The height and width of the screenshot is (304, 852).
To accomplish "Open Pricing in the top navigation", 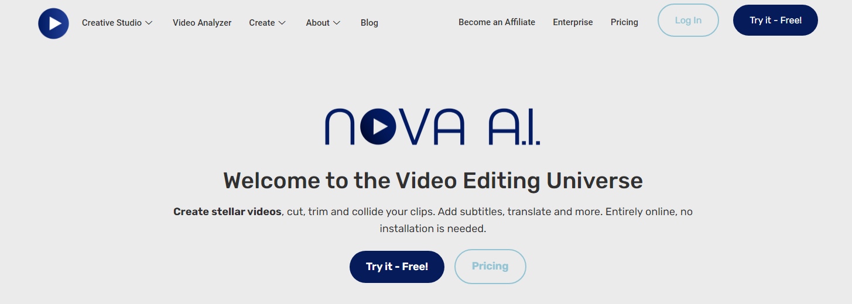I will point(624,22).
